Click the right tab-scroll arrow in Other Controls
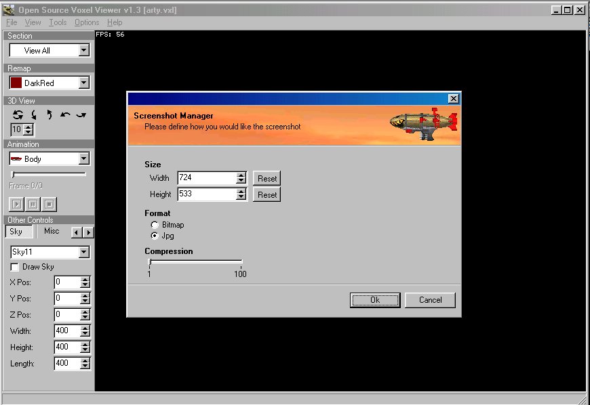 coord(88,232)
